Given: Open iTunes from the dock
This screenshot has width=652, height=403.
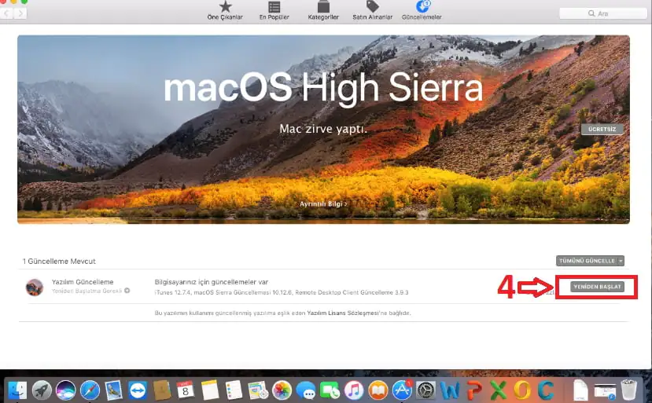Looking at the screenshot, I should coord(354,390).
